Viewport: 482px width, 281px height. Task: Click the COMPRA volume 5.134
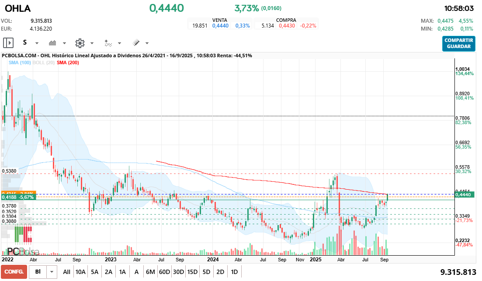pyautogui.click(x=268, y=26)
